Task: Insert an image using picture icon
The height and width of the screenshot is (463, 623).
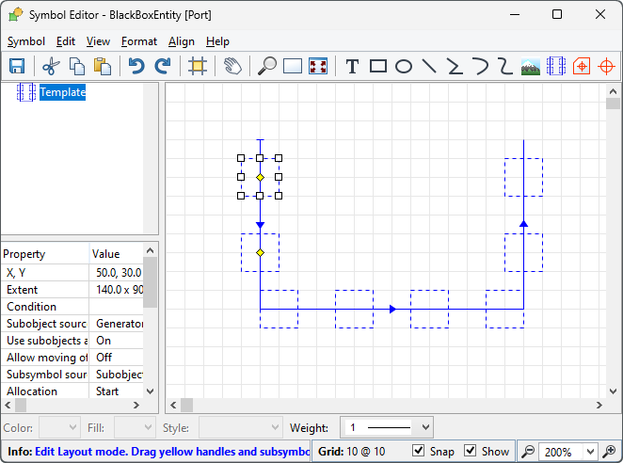Action: [531, 66]
